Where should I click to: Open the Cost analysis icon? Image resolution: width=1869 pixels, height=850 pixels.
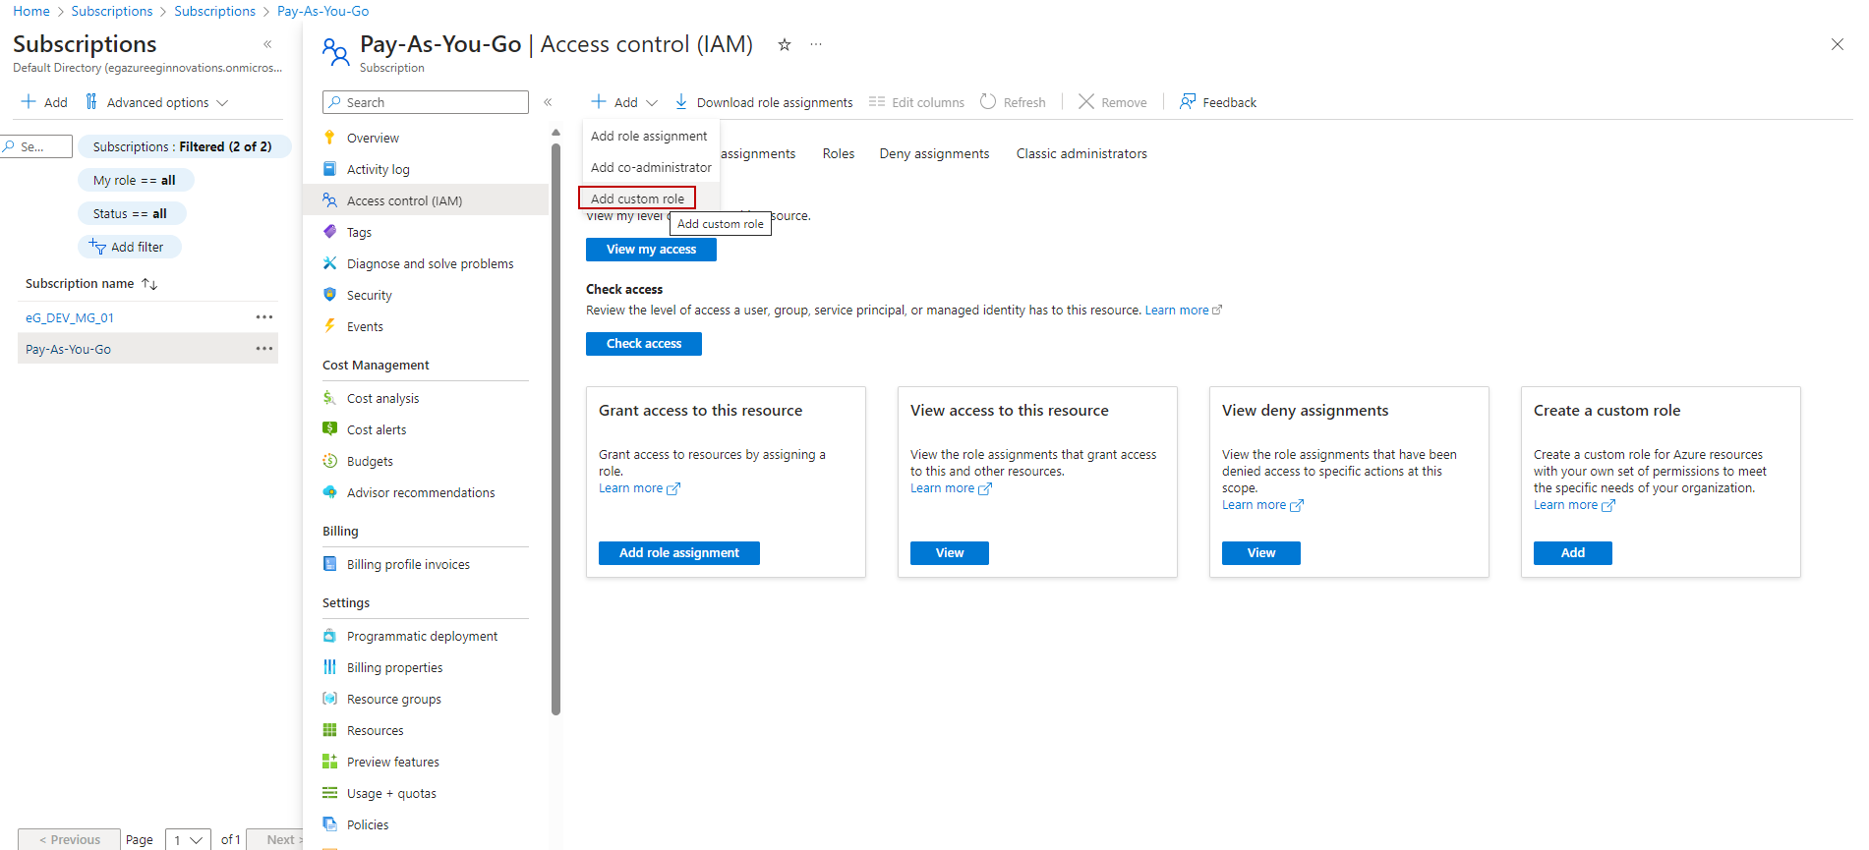point(329,398)
